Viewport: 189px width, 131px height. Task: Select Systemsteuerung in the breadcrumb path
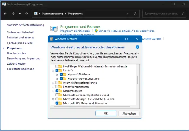point(53,14)
